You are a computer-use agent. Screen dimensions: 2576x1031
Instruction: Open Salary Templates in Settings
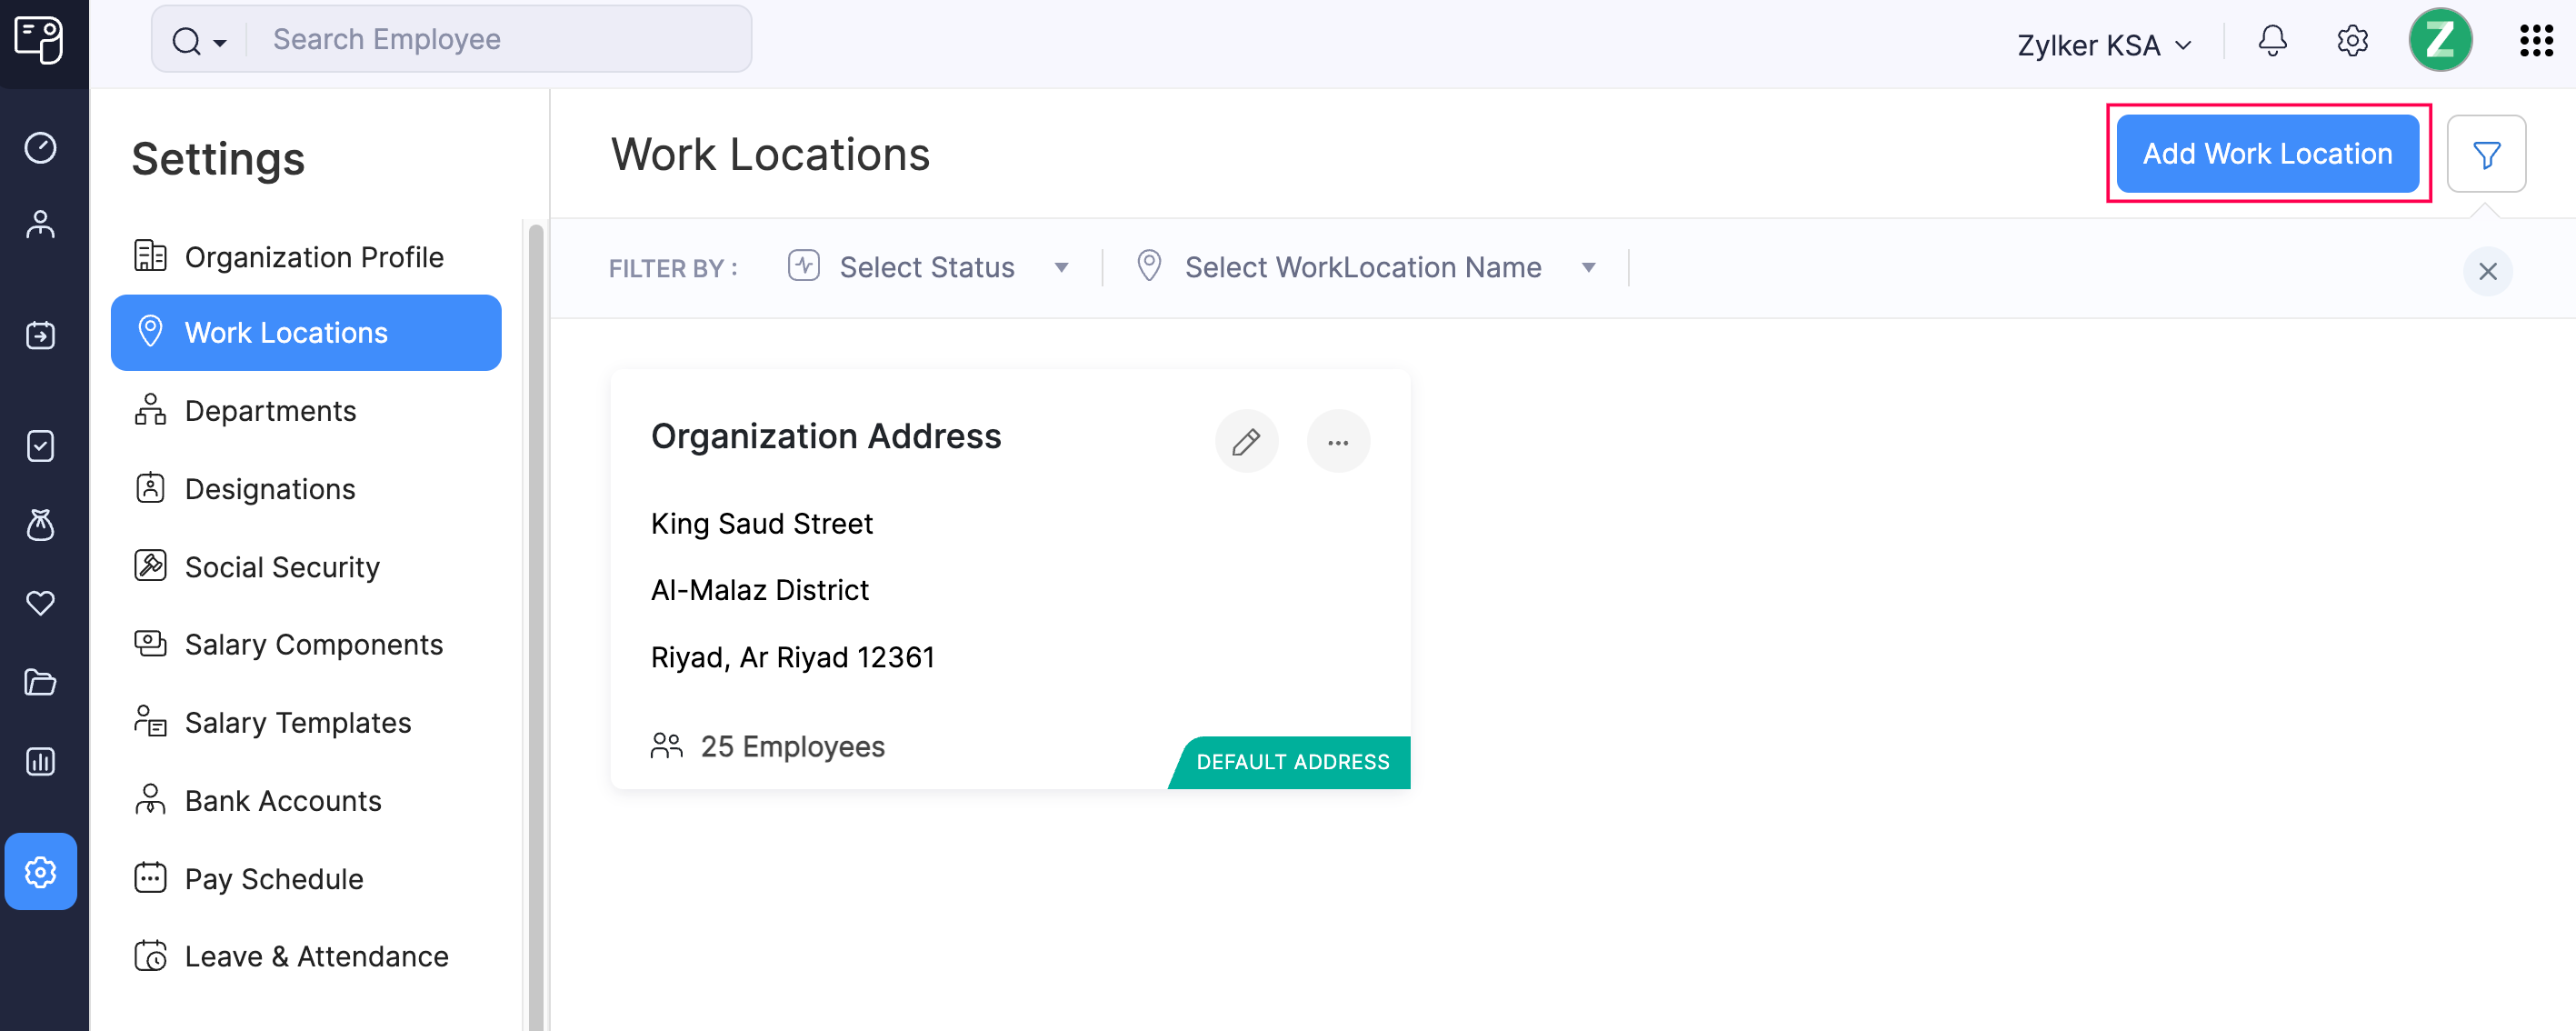pyautogui.click(x=297, y=722)
